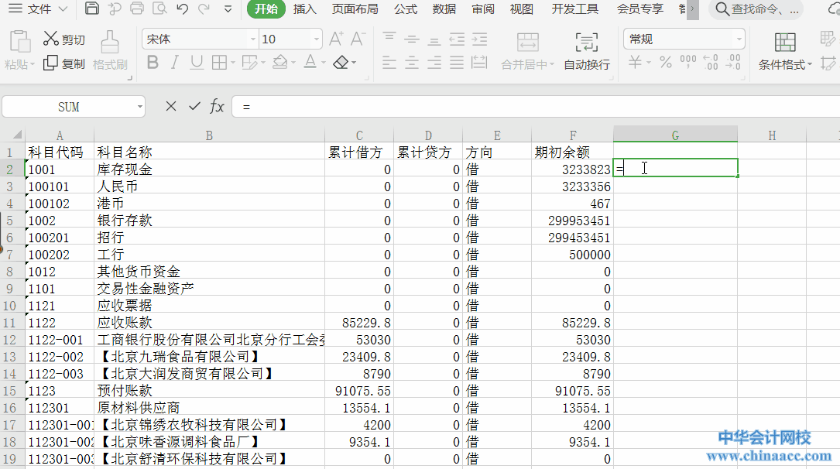Confirm formula entry with checkmark
The height and width of the screenshot is (469, 840).
[x=194, y=107]
